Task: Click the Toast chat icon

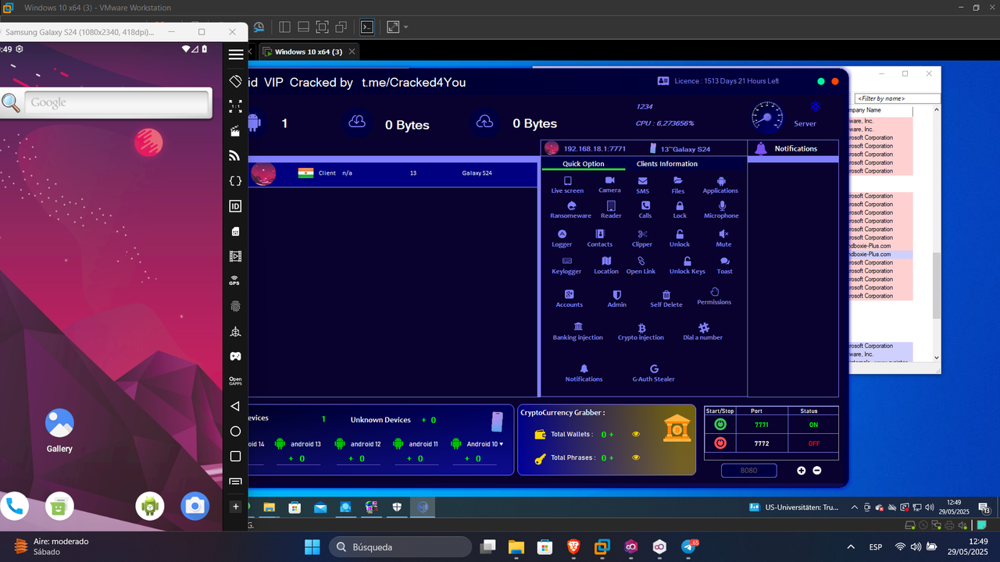Action: [725, 261]
